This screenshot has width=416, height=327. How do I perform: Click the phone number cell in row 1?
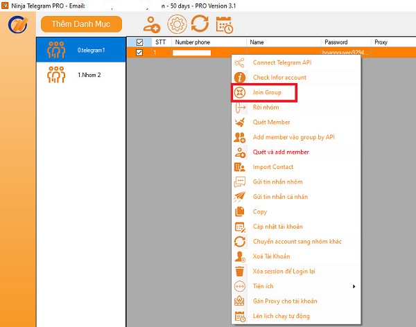pyautogui.click(x=209, y=53)
